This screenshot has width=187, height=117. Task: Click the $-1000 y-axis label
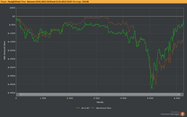(x=11, y=33)
